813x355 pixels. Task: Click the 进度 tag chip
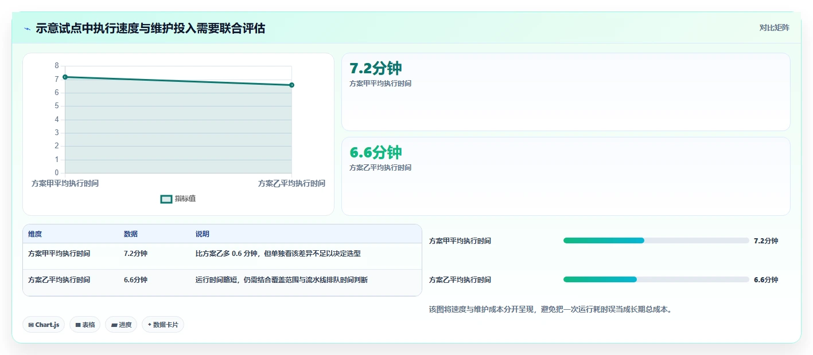121,325
